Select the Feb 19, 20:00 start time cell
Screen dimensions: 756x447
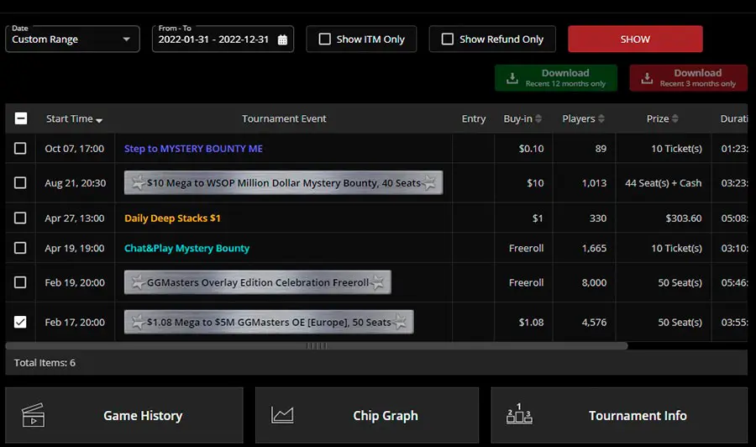pyautogui.click(x=75, y=282)
